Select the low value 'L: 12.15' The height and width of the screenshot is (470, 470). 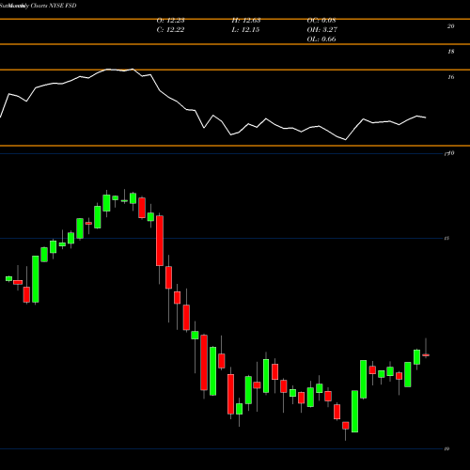pos(245,30)
